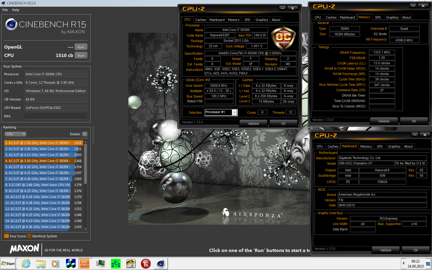Click Validate in Mainboard CPU-Z window
The width and height of the screenshot is (432, 270).
coord(385,250)
